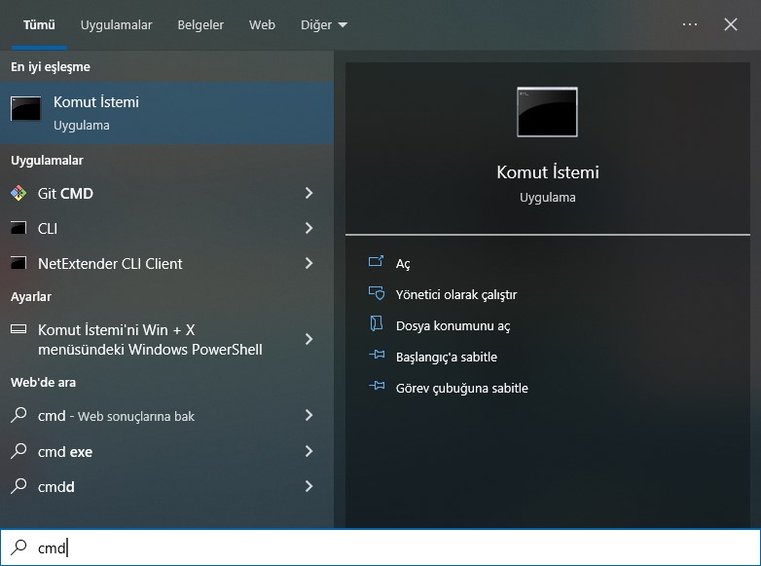
Task: Click the 'Yönetici olarak çalıştır' shield icon
Action: 377,294
